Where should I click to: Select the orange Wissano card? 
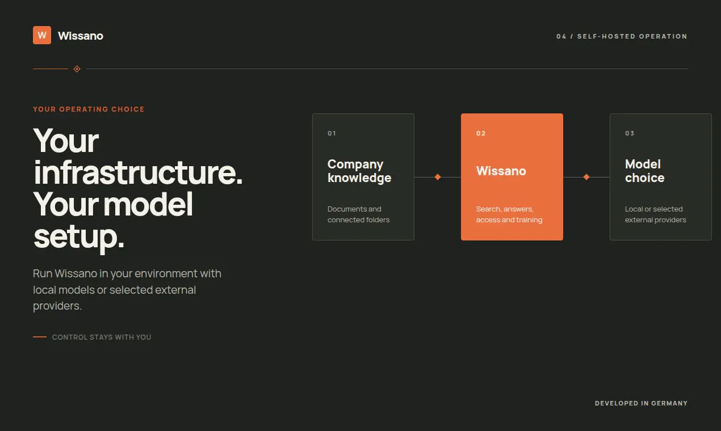coord(512,177)
